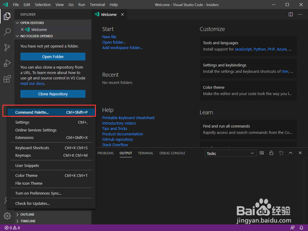Switch to the Problems panel tab
Image resolution: width=308 pixels, height=231 pixels.
coord(106,153)
